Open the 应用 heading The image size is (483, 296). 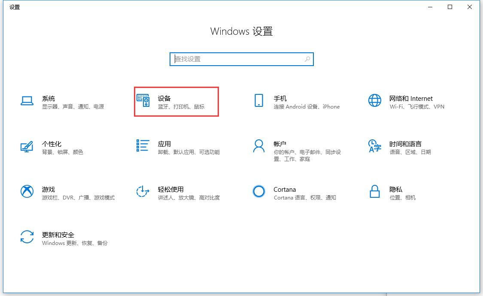(164, 144)
